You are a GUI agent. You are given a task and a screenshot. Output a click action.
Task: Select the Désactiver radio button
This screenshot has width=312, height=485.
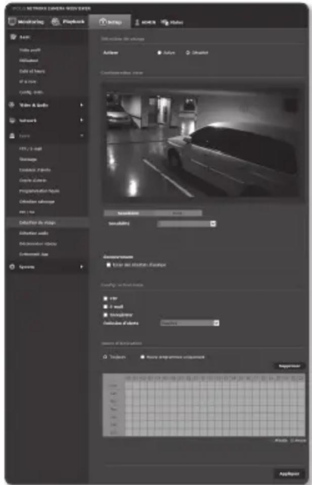tap(188, 53)
